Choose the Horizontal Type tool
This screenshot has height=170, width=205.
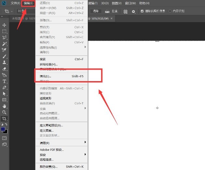coord(4,81)
